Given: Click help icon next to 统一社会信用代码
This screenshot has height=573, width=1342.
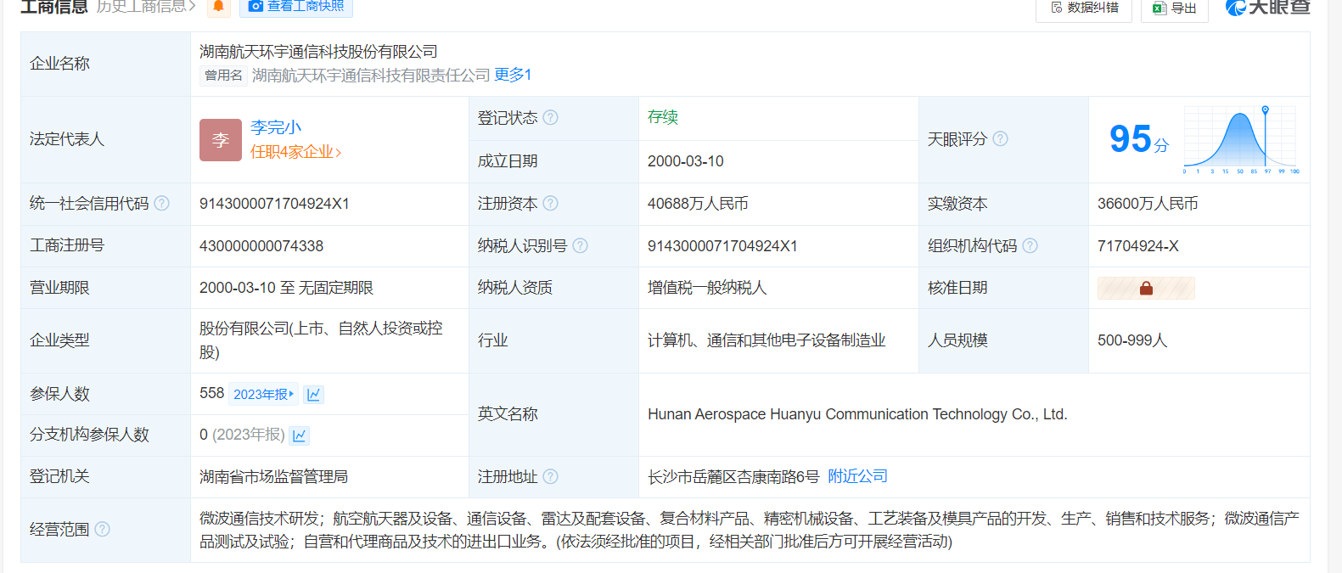Looking at the screenshot, I should click(162, 204).
